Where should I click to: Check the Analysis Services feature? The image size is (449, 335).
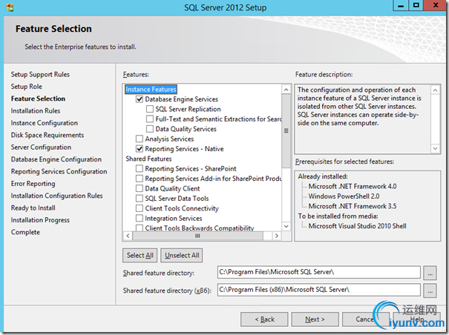(140, 139)
